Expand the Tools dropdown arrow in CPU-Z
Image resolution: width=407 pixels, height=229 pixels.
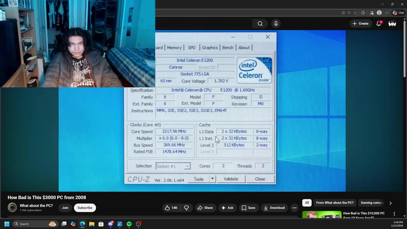[212, 179]
